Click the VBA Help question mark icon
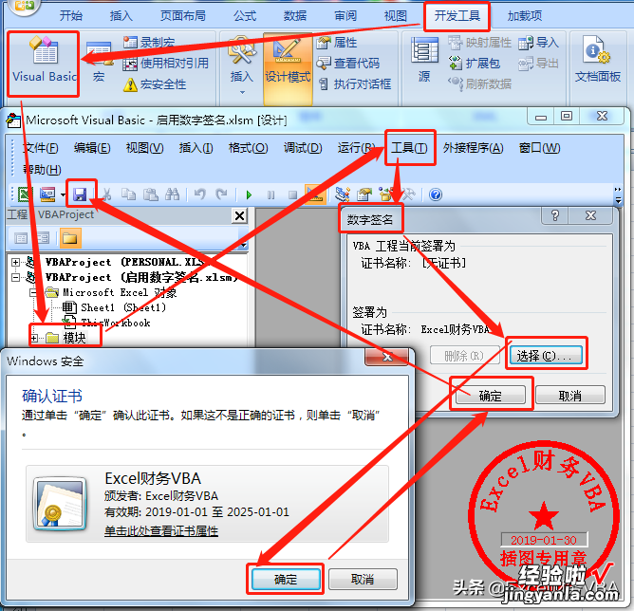This screenshot has height=611, width=634. pos(436,194)
